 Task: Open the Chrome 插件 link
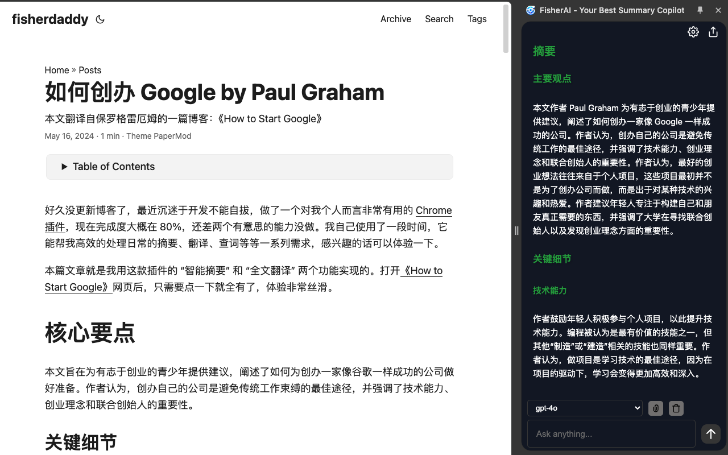point(433,210)
